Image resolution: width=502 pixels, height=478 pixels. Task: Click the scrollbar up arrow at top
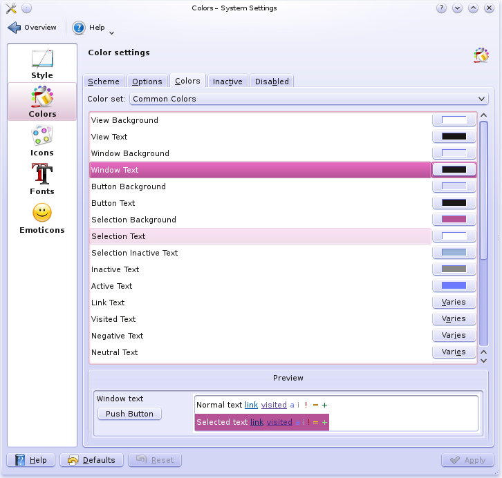coord(484,115)
